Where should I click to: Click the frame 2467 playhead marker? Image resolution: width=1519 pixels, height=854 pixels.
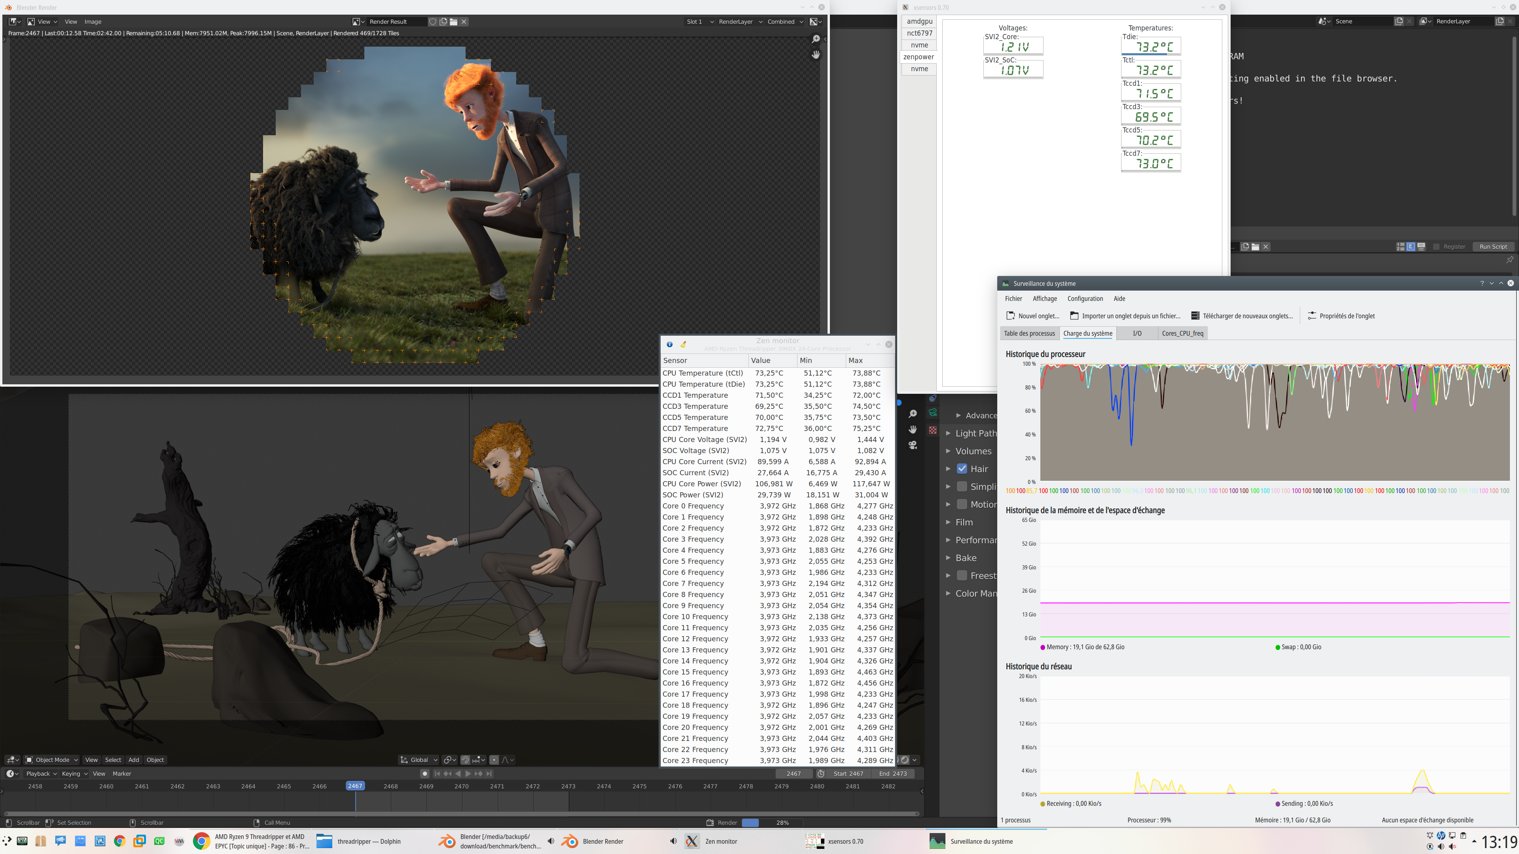coord(355,786)
